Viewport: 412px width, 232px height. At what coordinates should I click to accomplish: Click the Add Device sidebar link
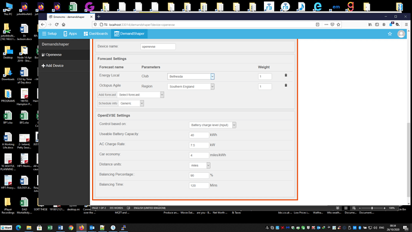[x=53, y=66]
